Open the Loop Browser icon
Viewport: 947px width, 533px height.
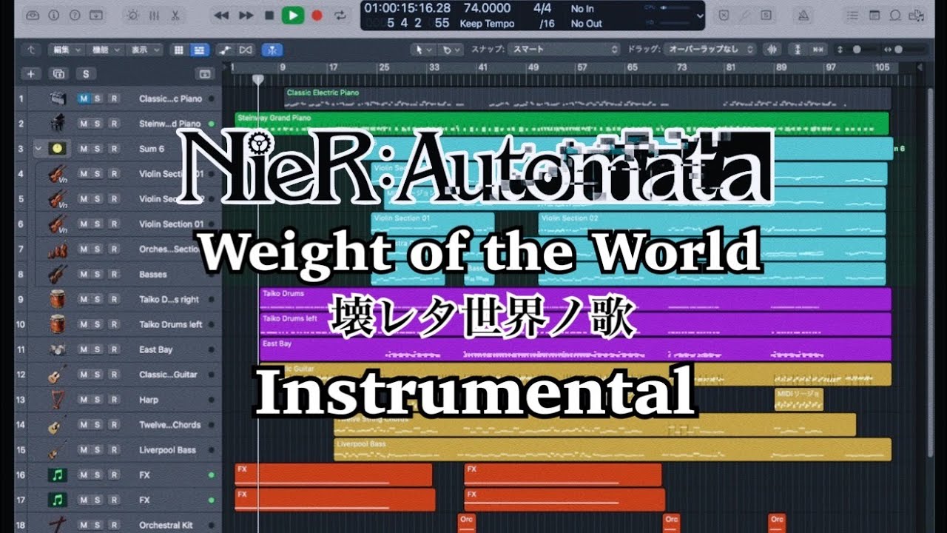[894, 15]
